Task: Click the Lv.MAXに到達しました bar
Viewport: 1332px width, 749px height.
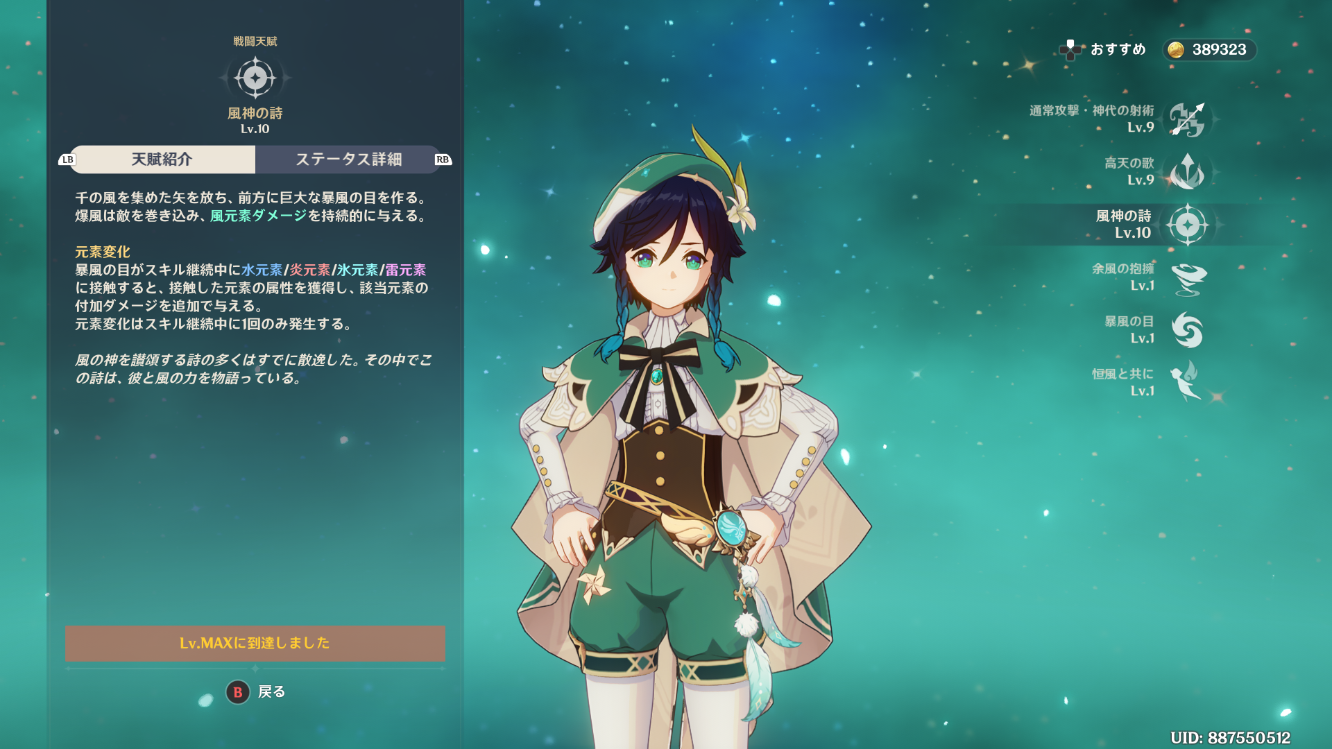Action: pos(255,643)
